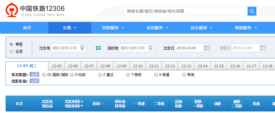275x113 pixels.
Task: Click the 车次 column header
Action: pyautogui.click(x=19, y=104)
